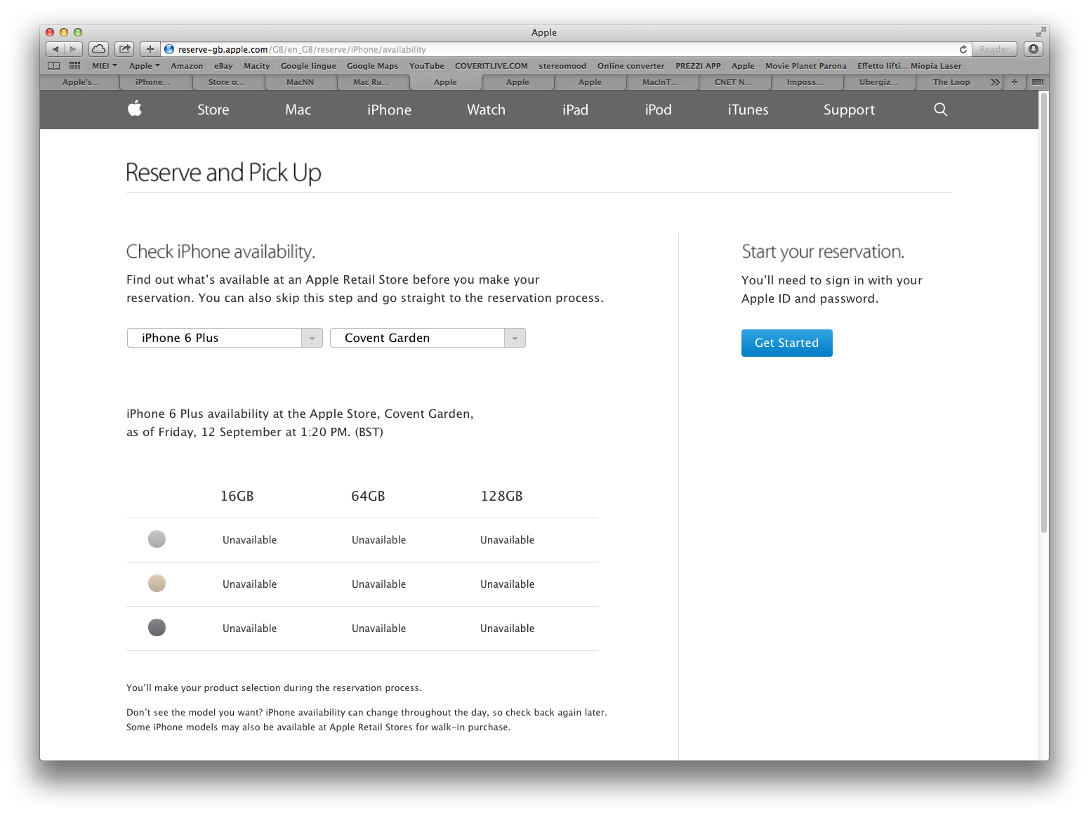Open a new tab with plus button

[1014, 82]
